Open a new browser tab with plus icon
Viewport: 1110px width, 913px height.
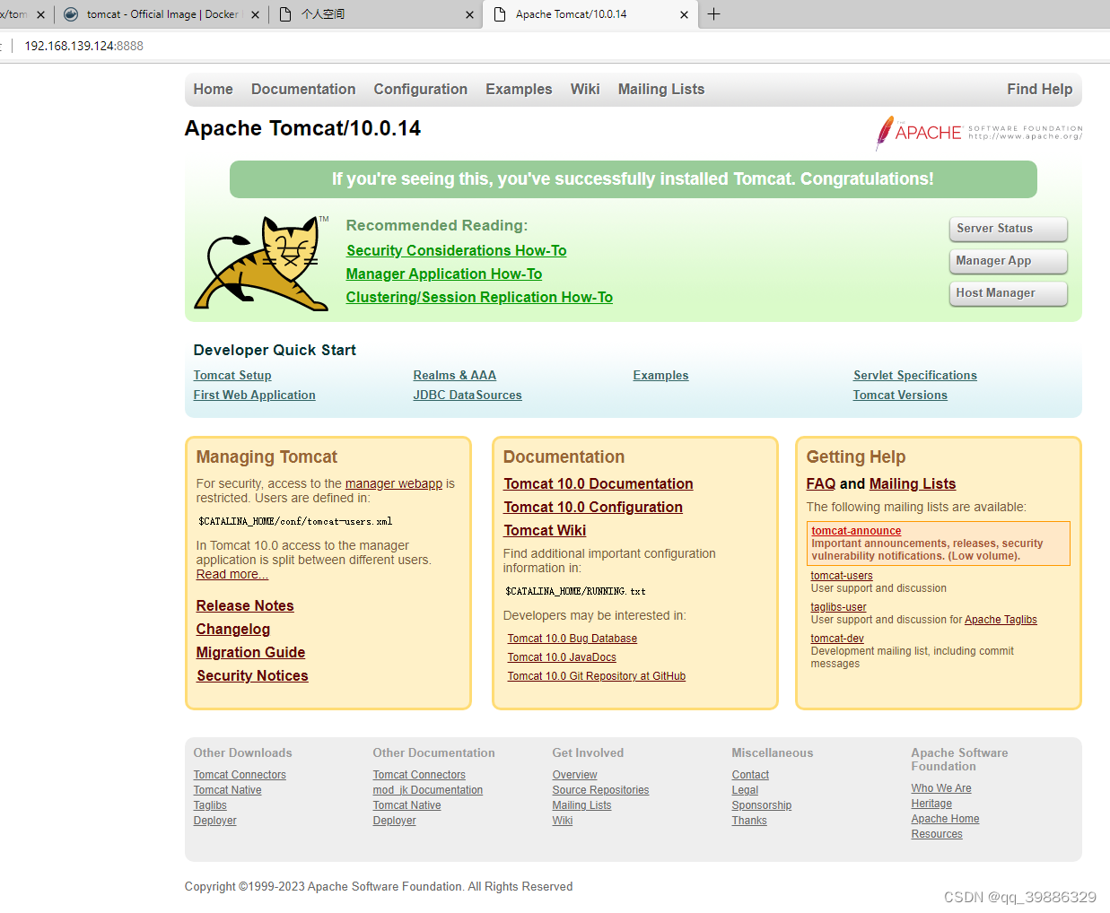pos(714,14)
